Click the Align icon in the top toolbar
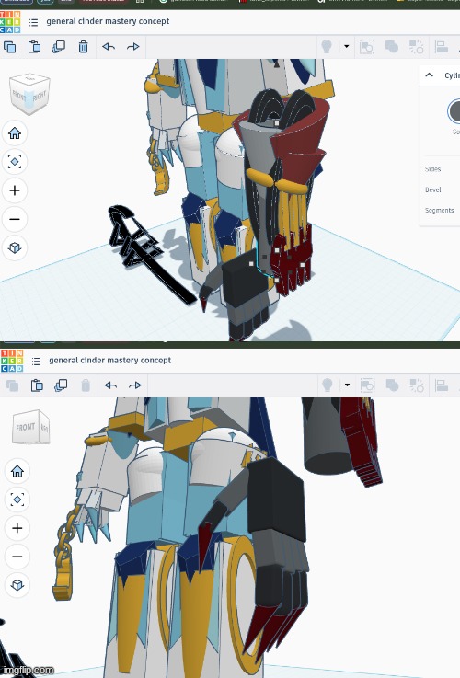 (441, 47)
